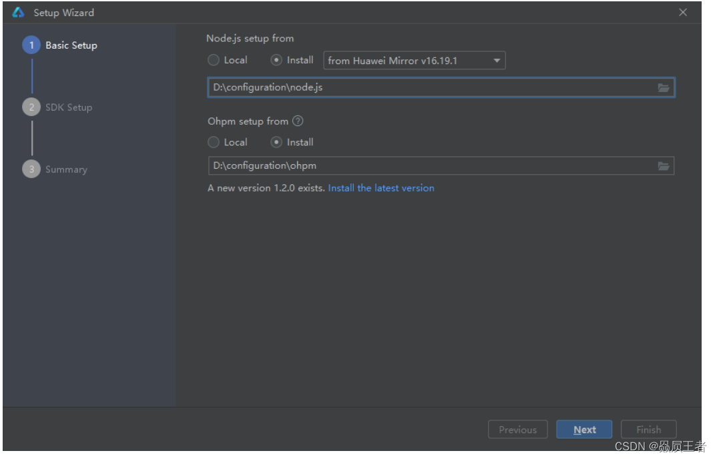Select Local option for Ohpm setup
Screen dimensions: 717x459
tap(227, 142)
